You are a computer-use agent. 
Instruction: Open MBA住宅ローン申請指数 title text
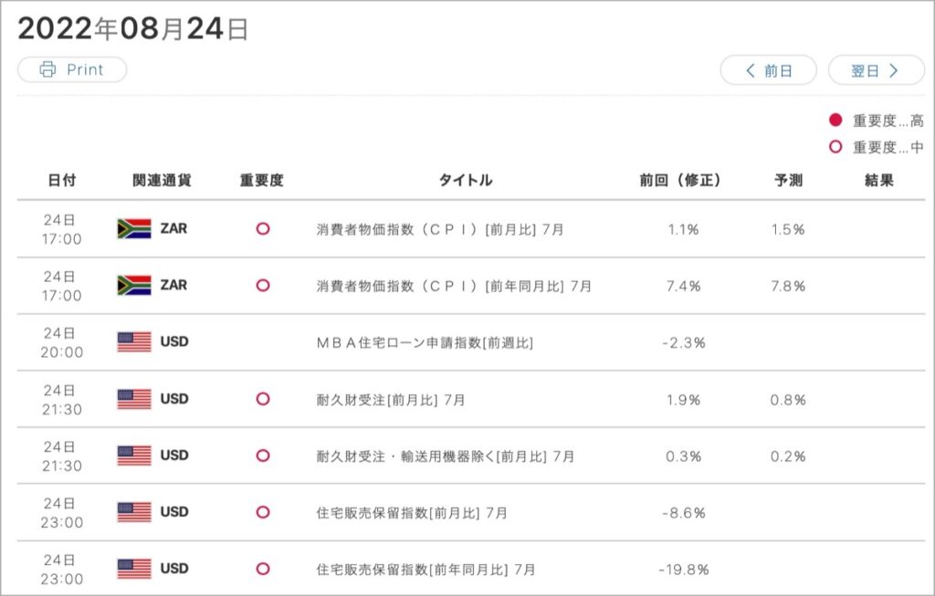tap(425, 342)
